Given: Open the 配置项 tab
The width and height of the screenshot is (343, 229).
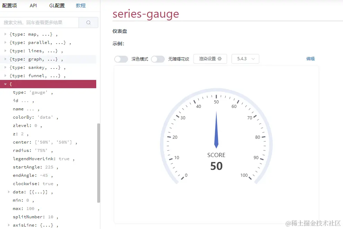Looking at the screenshot, I should tap(9, 6).
